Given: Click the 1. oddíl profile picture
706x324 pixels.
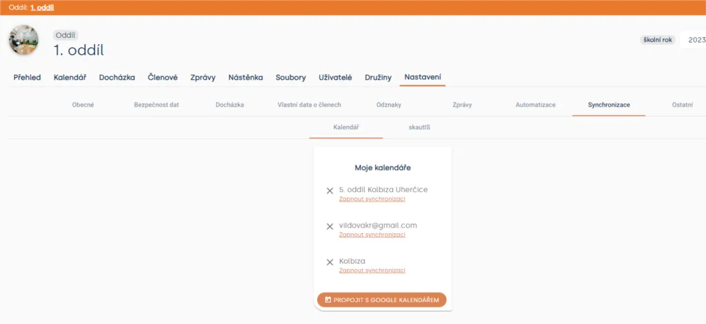Looking at the screenshot, I should 23,40.
